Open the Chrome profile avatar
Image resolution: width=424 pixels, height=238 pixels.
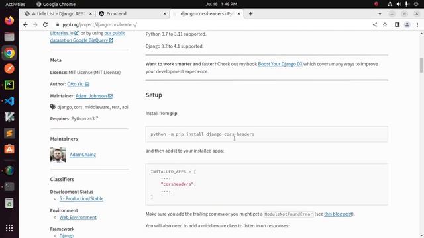(x=407, y=25)
